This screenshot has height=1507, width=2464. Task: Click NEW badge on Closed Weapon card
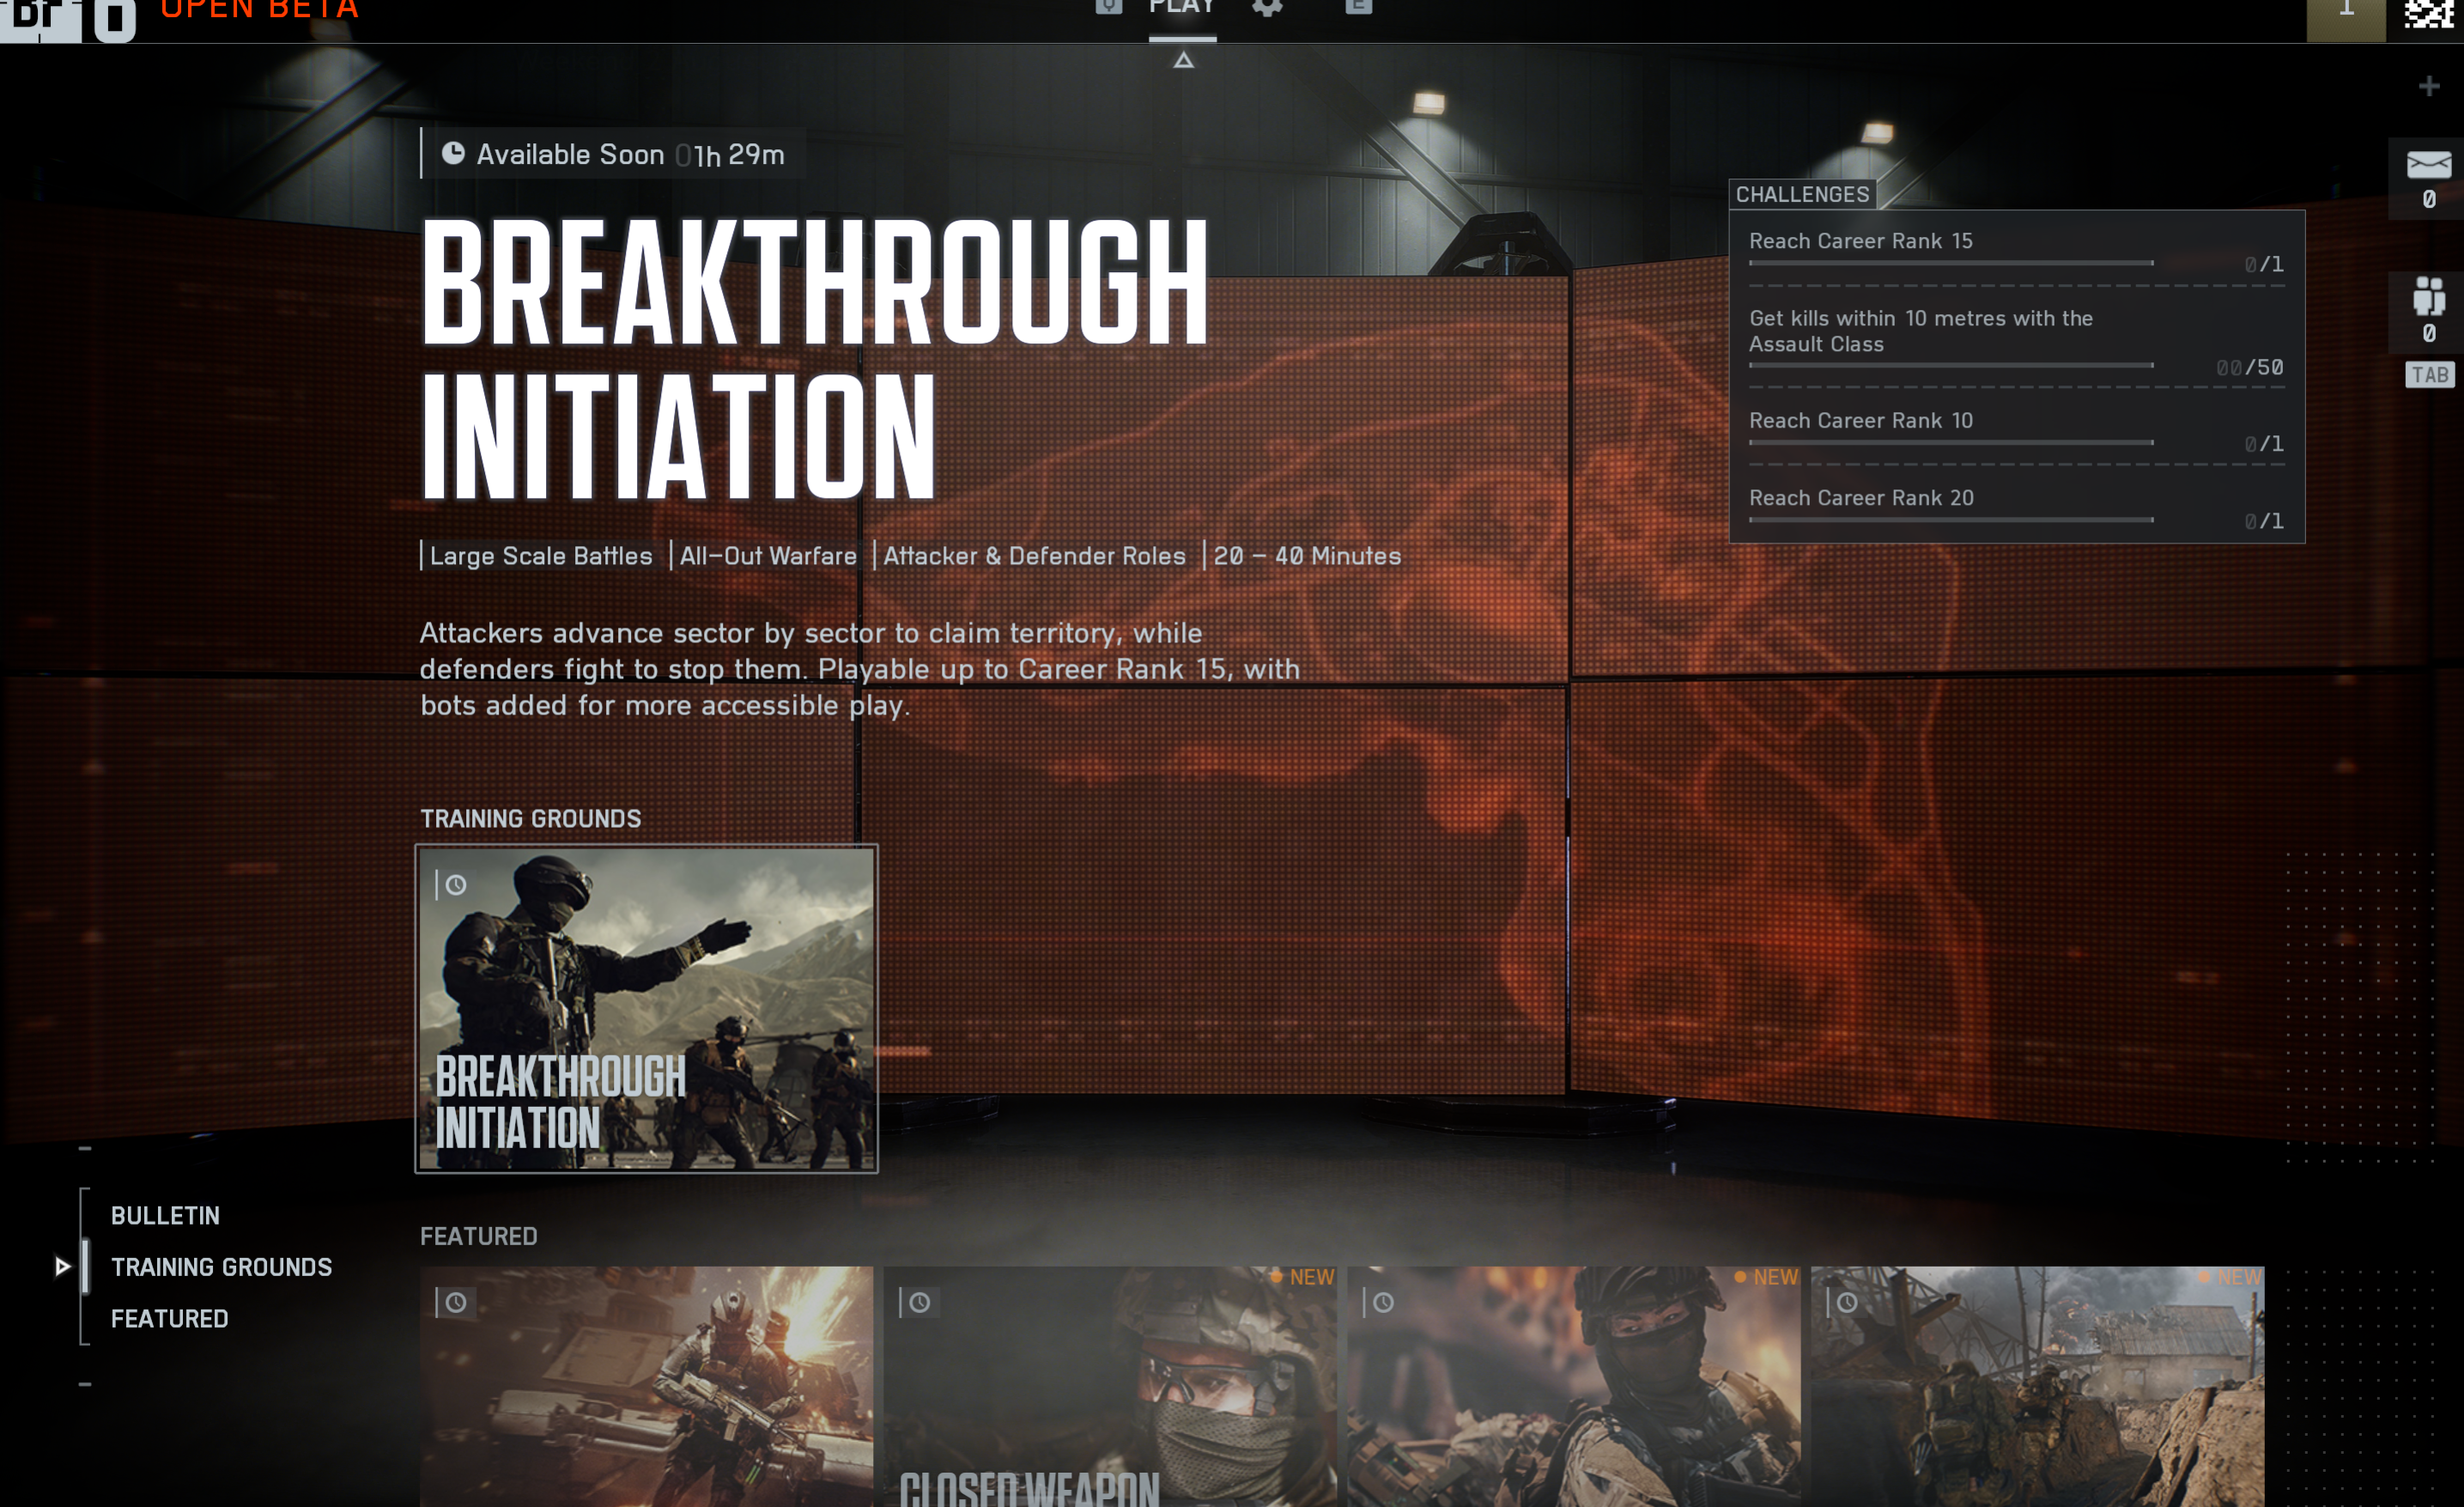click(1302, 1277)
